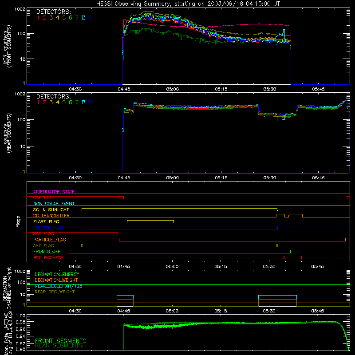This screenshot has width=355, height=355.
Task: Click olive detector number 5 in front segments legend
Action: [64, 18]
